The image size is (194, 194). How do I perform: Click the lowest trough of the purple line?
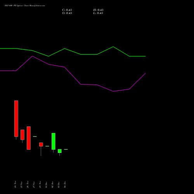113,91
